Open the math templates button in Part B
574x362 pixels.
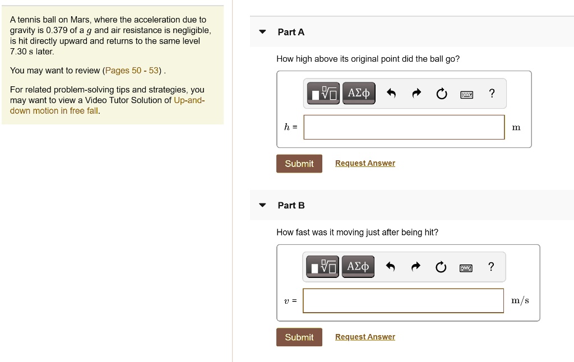[x=323, y=267]
